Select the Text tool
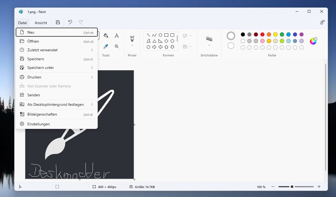336x197 pixels. click(117, 36)
